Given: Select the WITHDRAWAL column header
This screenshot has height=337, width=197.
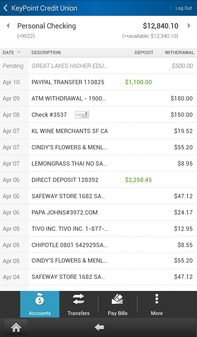Looking at the screenshot, I should [179, 52].
